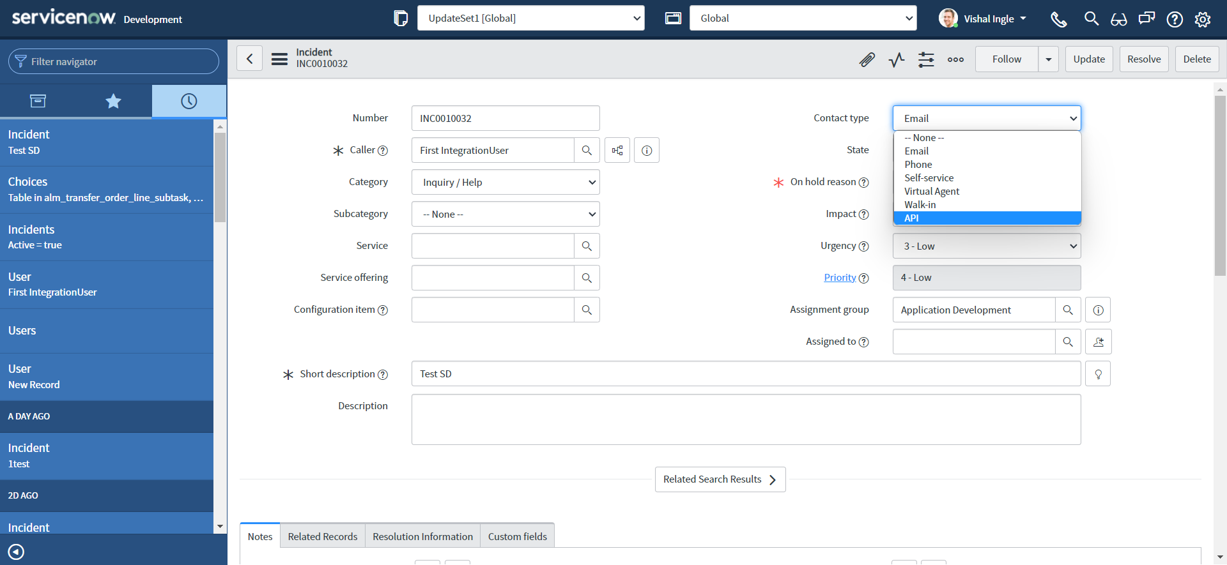This screenshot has height=565, width=1227.
Task: Click the personalize form sliders icon
Action: click(926, 59)
